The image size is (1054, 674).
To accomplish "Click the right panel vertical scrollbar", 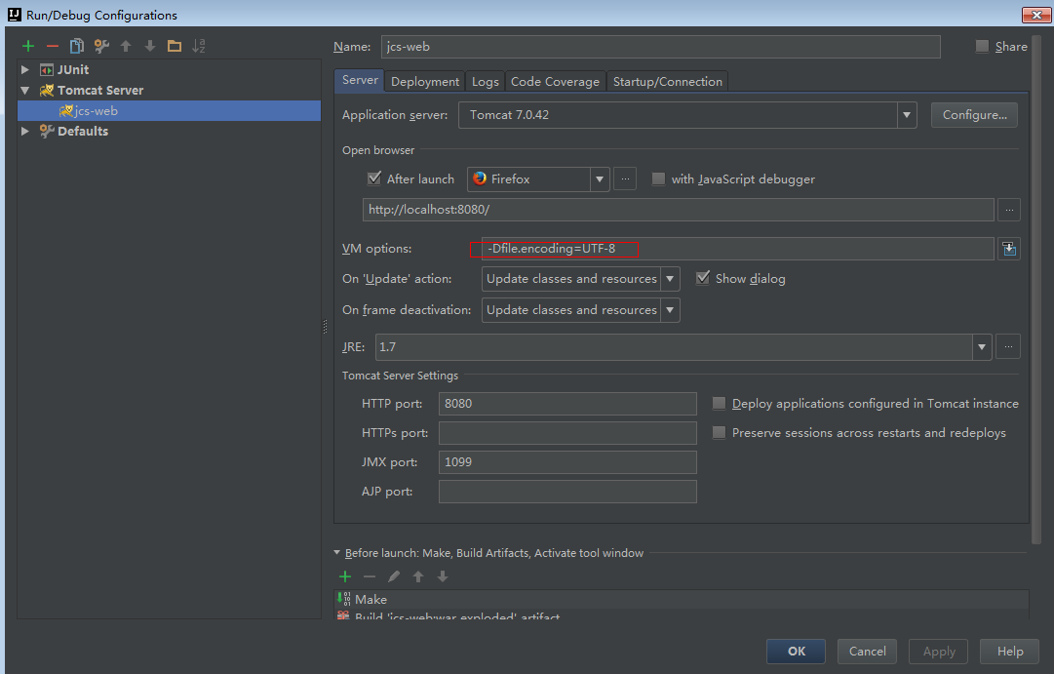I will (1035, 290).
